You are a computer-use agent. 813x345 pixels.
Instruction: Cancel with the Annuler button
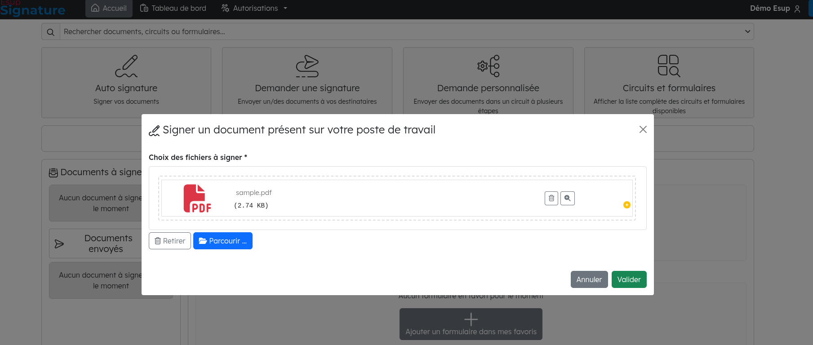pos(589,279)
